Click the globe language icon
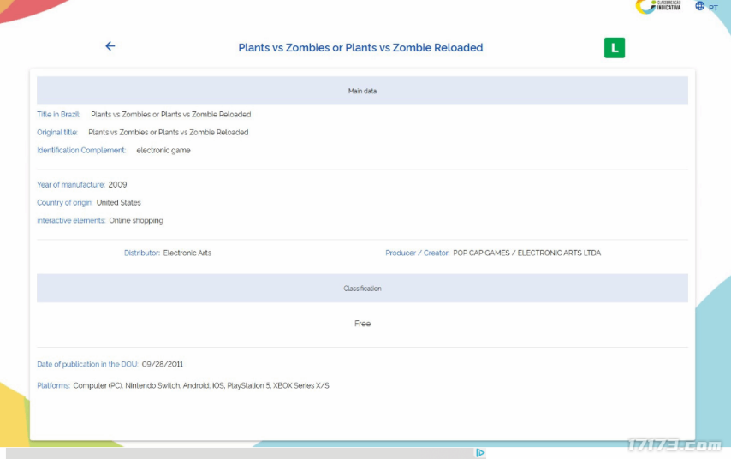Image resolution: width=731 pixels, height=459 pixels. (x=700, y=6)
